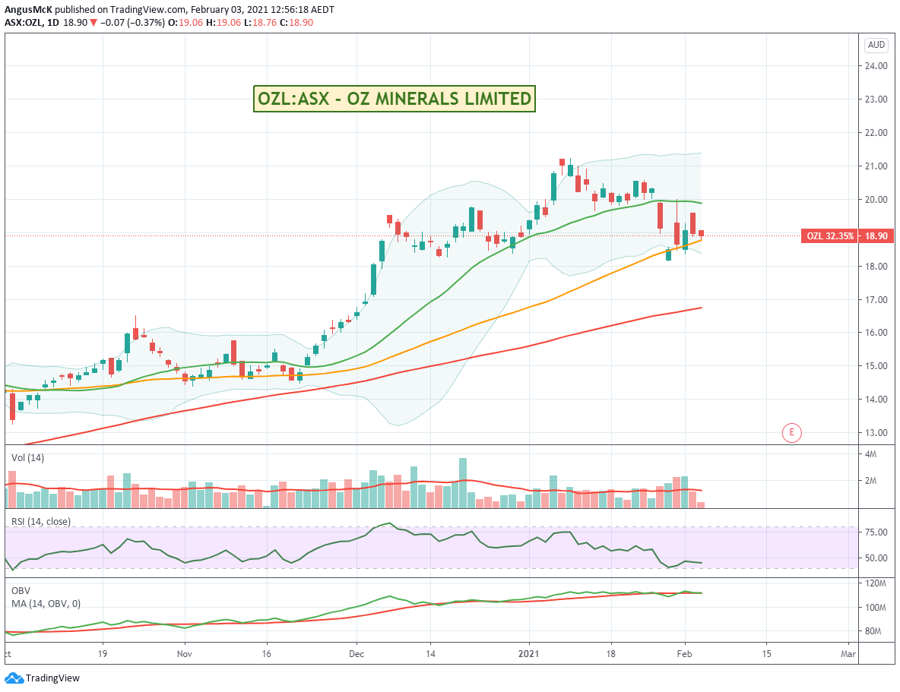Click the 80M OBV axis label

pos(873,631)
